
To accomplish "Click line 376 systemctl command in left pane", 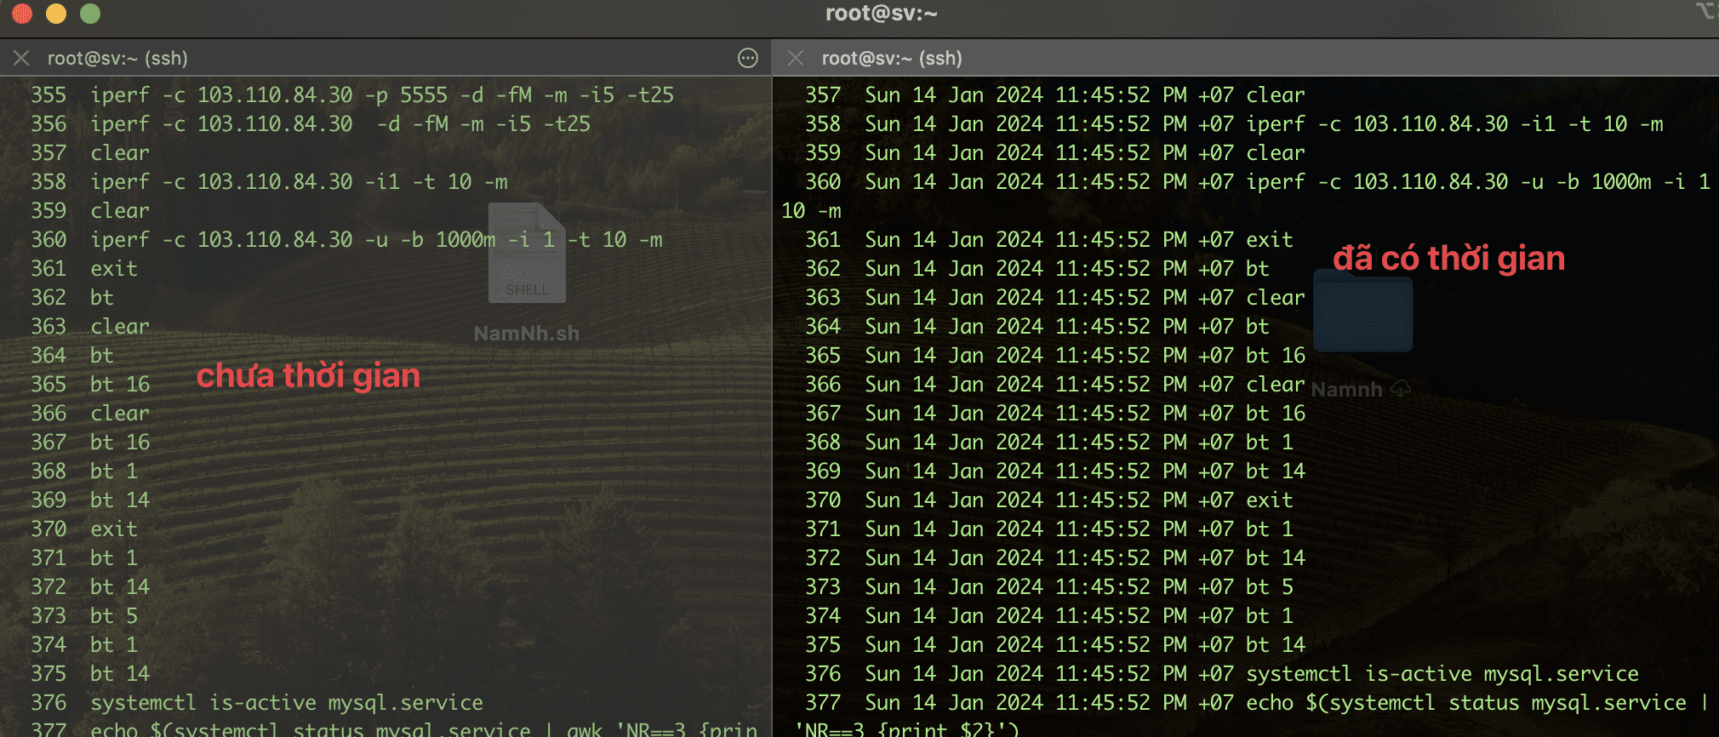I will [286, 703].
